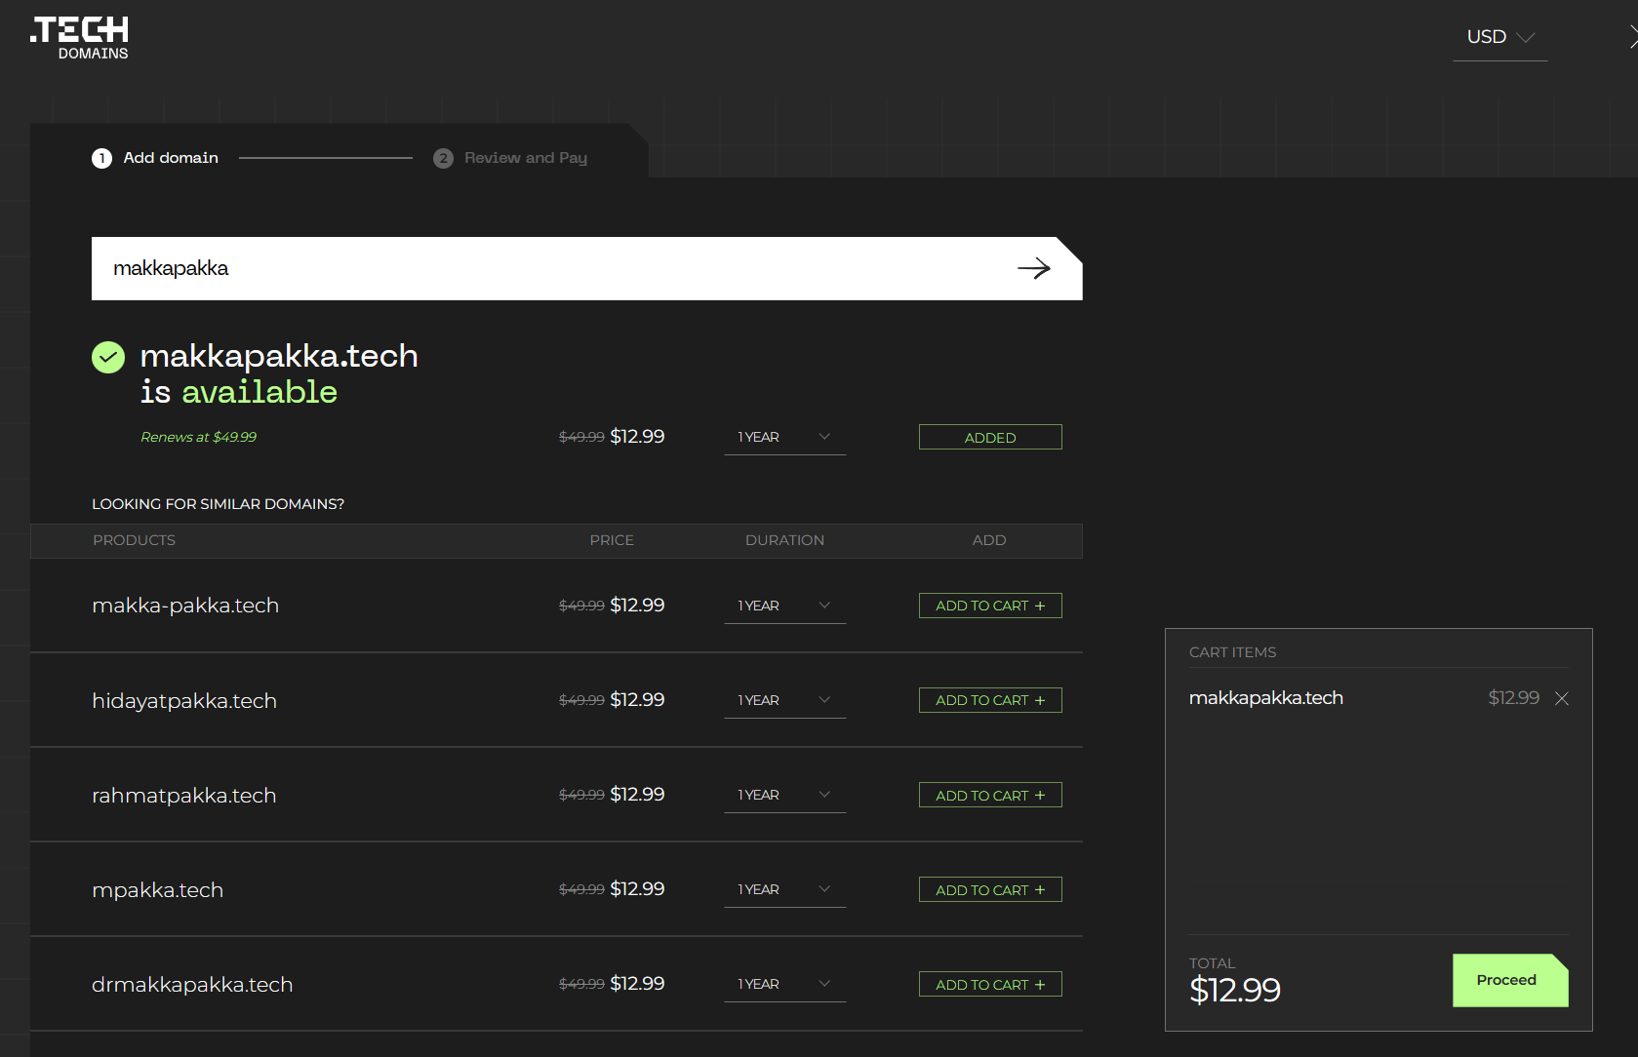The width and height of the screenshot is (1638, 1057).
Task: Add makka-pakka.tech to cart
Action: [x=989, y=606]
